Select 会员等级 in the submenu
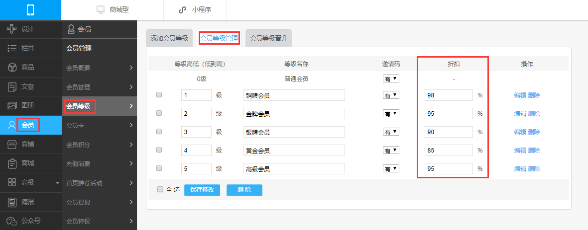Viewport: 588px width, 230px height. tap(100, 106)
